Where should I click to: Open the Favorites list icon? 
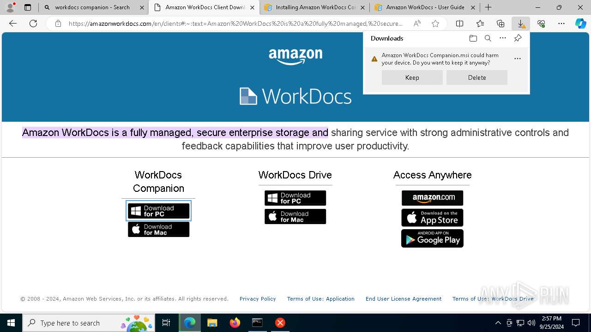coord(480,24)
